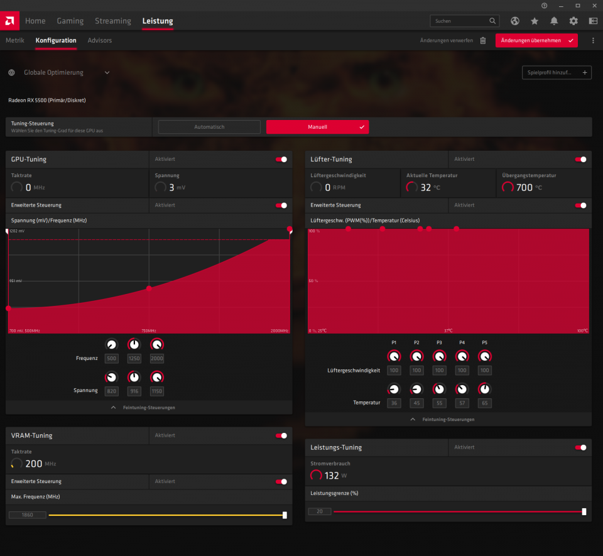Image resolution: width=603 pixels, height=556 pixels.
Task: Select Manuell tuning control
Action: (317, 127)
